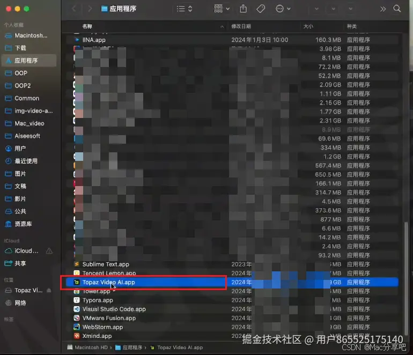Select Topaz Vi... volume in sidebar

tap(24, 290)
